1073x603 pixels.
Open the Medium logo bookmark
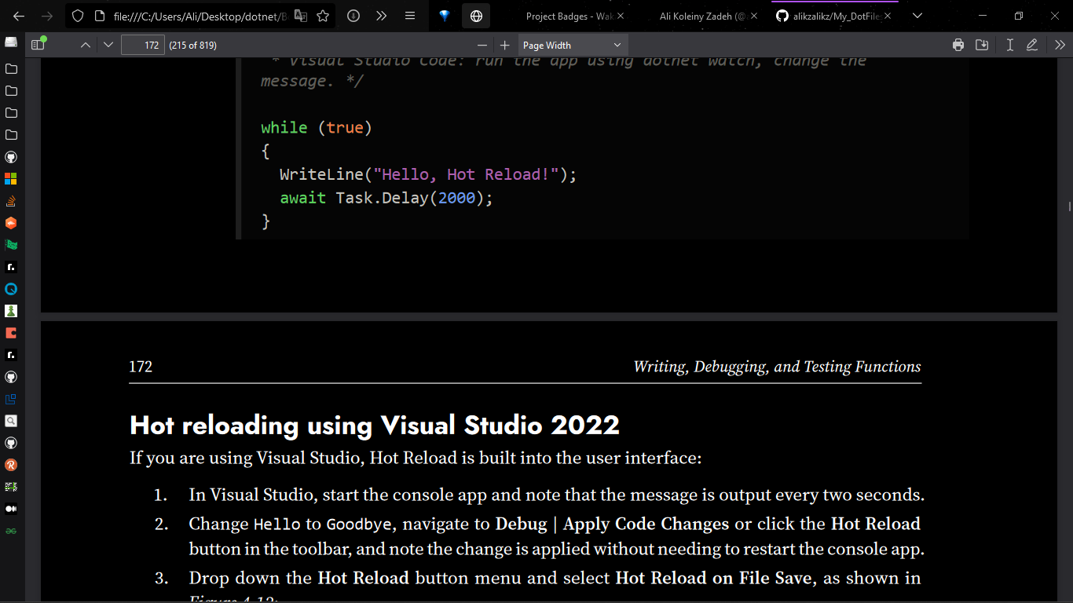click(11, 509)
